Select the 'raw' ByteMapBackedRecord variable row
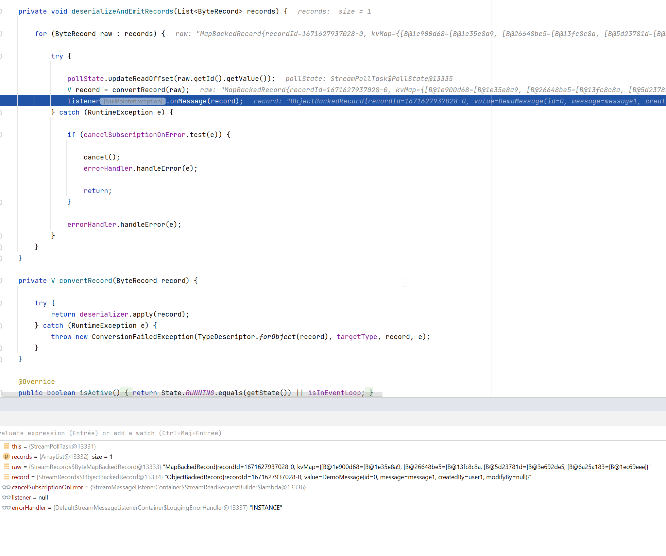Screen dimensions: 666x556 (x=333, y=467)
